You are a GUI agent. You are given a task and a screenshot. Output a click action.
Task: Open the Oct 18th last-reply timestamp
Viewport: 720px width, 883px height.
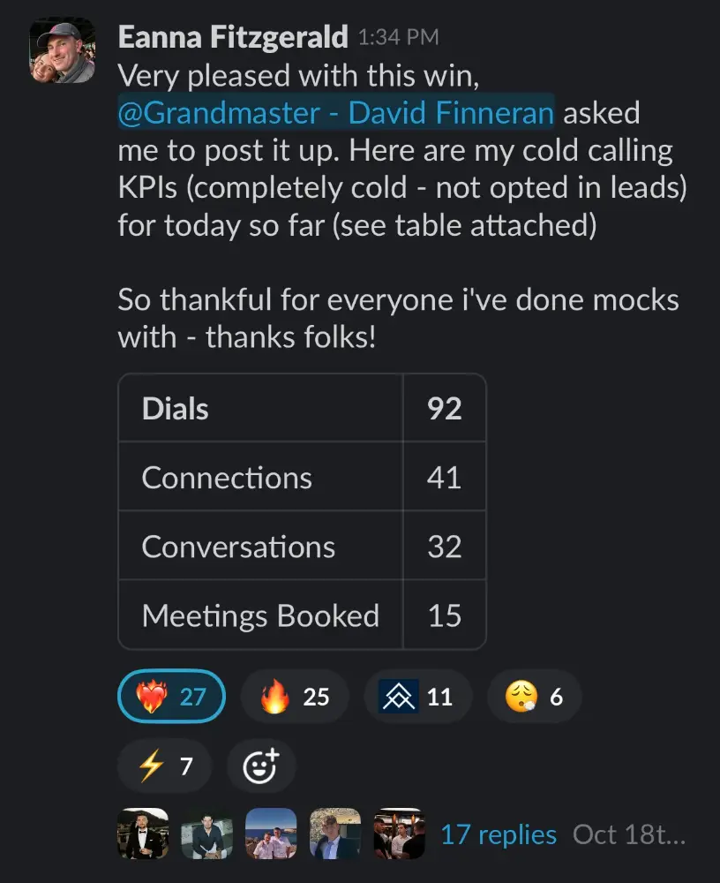[x=628, y=834]
